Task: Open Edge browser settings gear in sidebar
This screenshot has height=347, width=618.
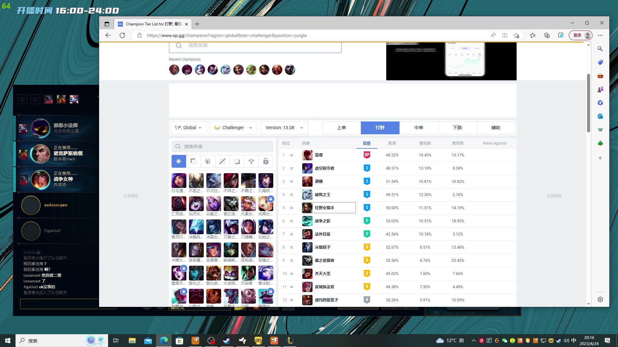Action: (x=600, y=299)
